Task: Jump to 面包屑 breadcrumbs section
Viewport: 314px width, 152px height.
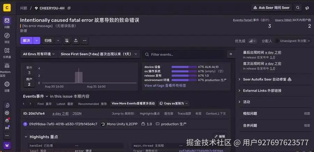Action: (x=169, y=114)
